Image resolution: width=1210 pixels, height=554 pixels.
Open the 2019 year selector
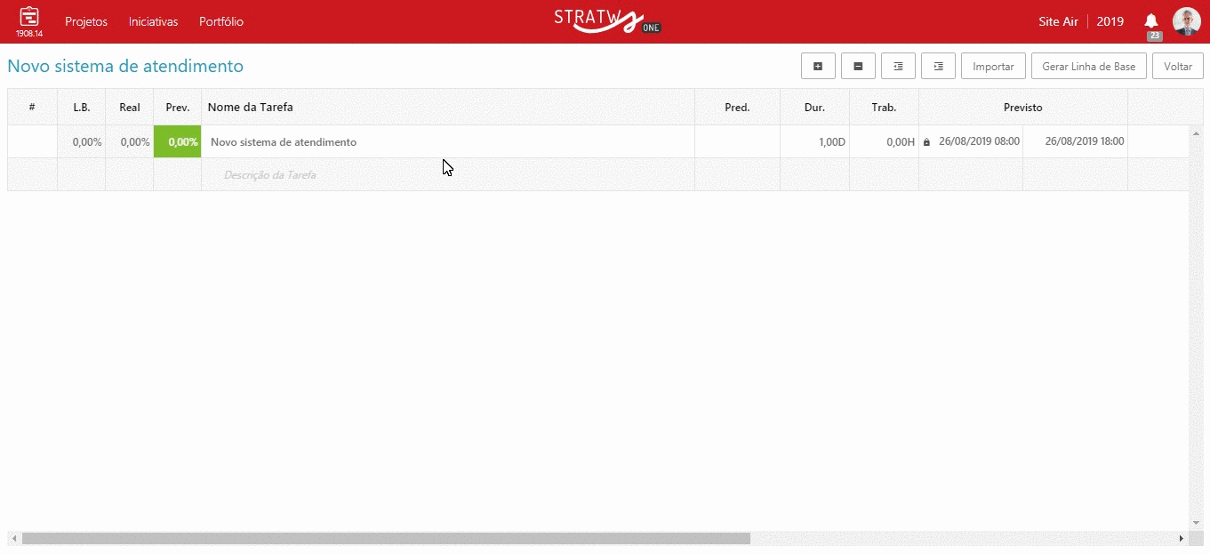tap(1110, 21)
